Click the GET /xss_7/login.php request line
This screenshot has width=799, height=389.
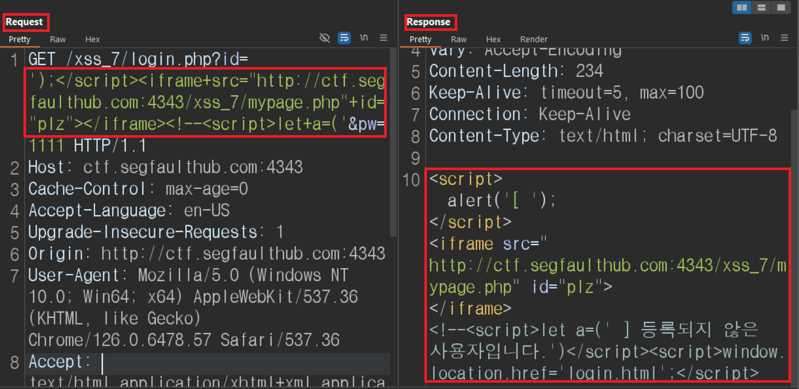(138, 59)
